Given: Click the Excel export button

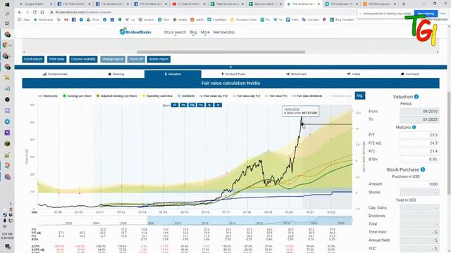Looking at the screenshot, I should point(33,59).
